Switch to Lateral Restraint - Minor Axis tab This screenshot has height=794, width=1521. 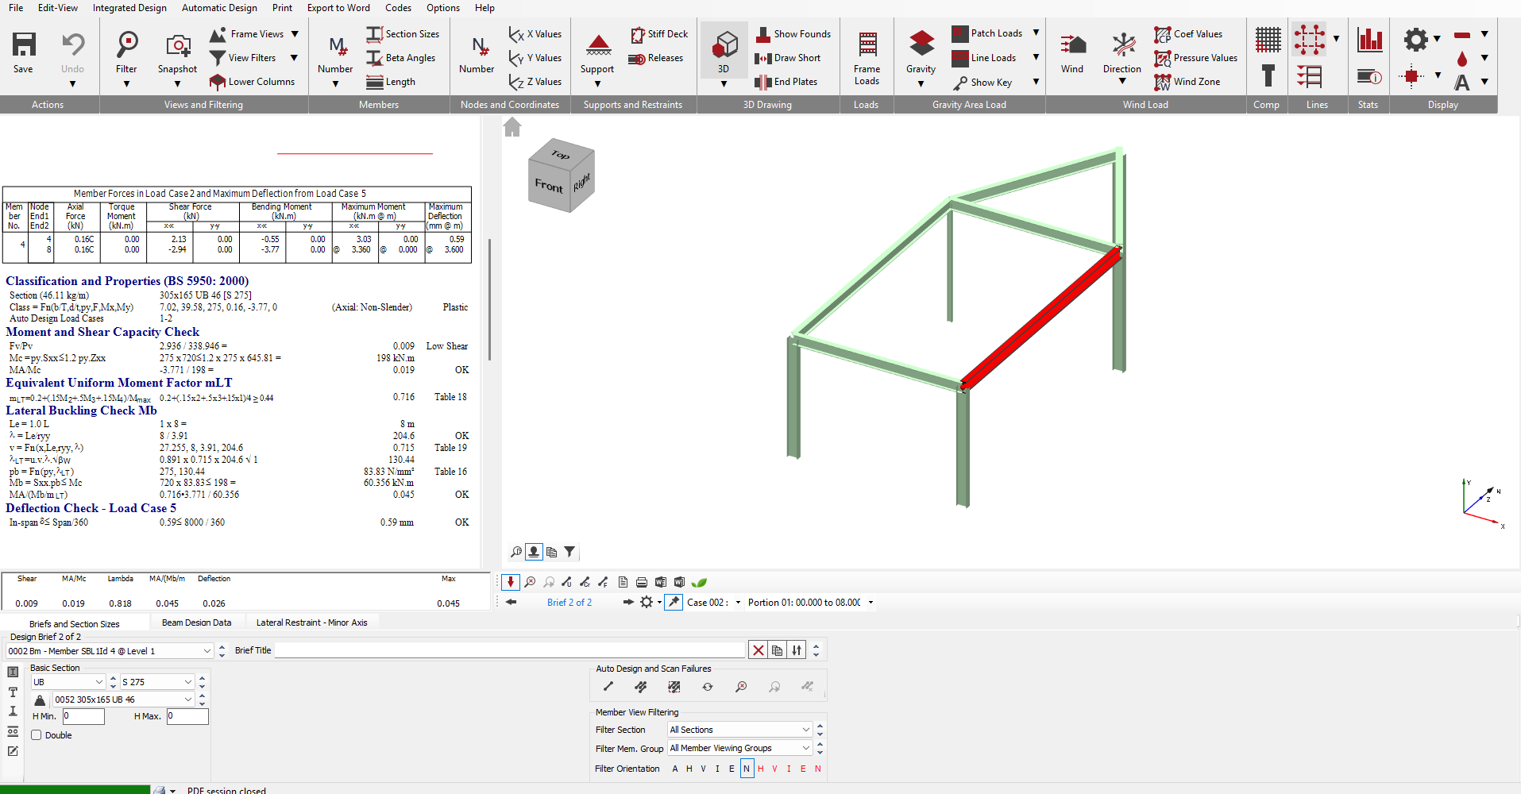coord(312,622)
